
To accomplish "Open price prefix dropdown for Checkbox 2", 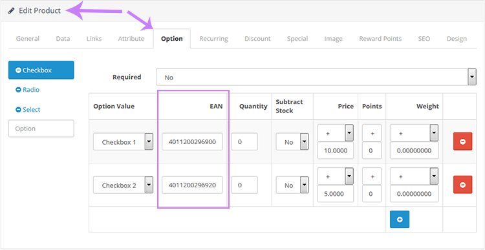I will (336, 176).
